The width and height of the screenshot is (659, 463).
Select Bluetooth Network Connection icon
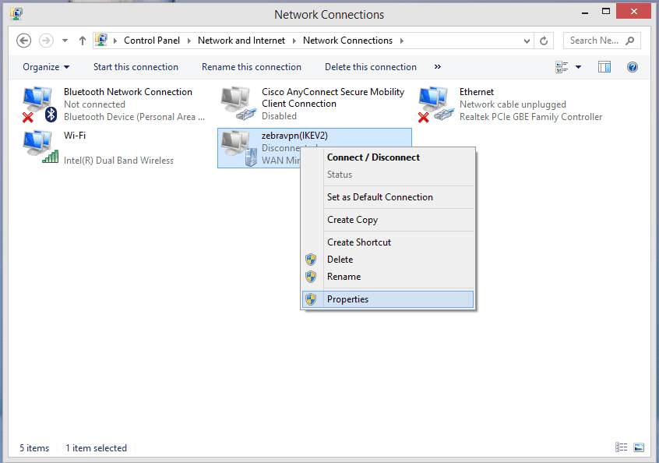coord(40,104)
